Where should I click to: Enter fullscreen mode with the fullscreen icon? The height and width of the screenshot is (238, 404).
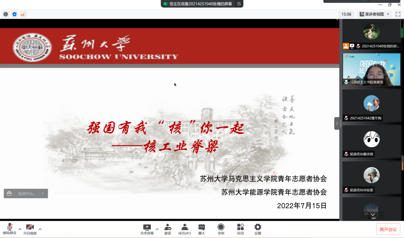tap(398, 14)
